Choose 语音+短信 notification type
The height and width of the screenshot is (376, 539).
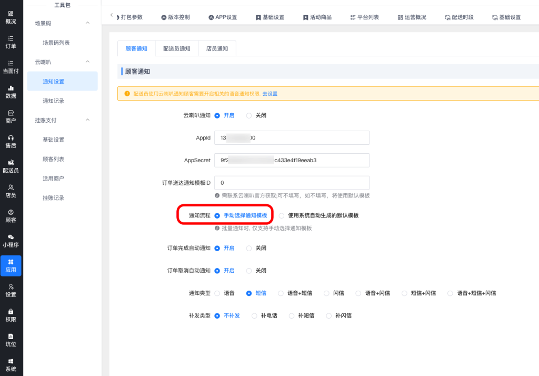coord(281,293)
